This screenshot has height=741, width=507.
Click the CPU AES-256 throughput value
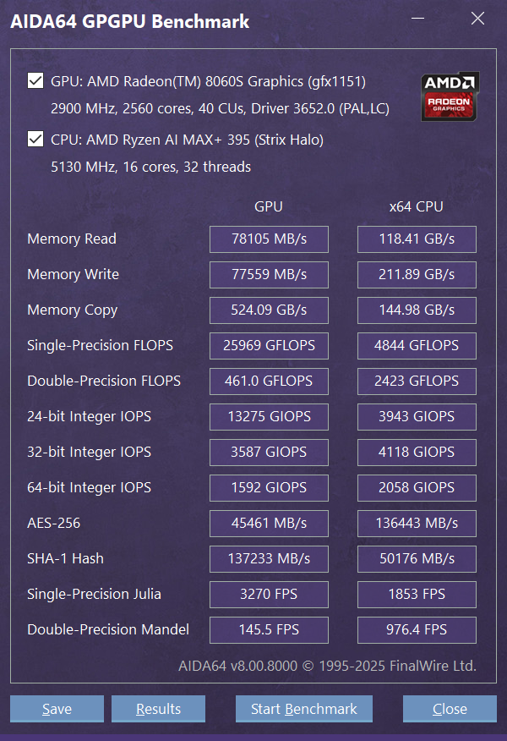click(x=417, y=524)
